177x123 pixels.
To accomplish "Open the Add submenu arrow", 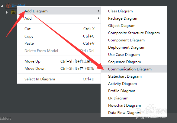I will 98,18.
